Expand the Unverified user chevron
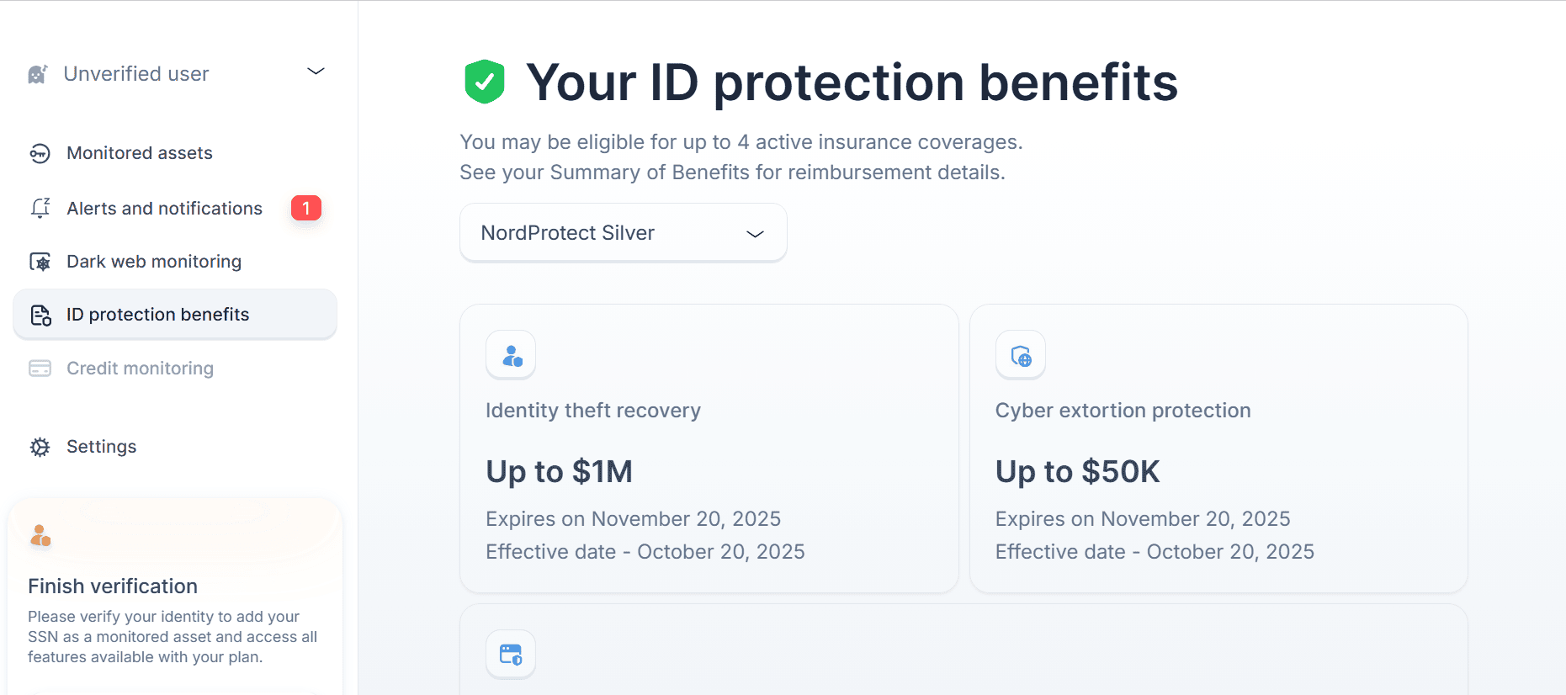The image size is (1566, 695). (316, 72)
